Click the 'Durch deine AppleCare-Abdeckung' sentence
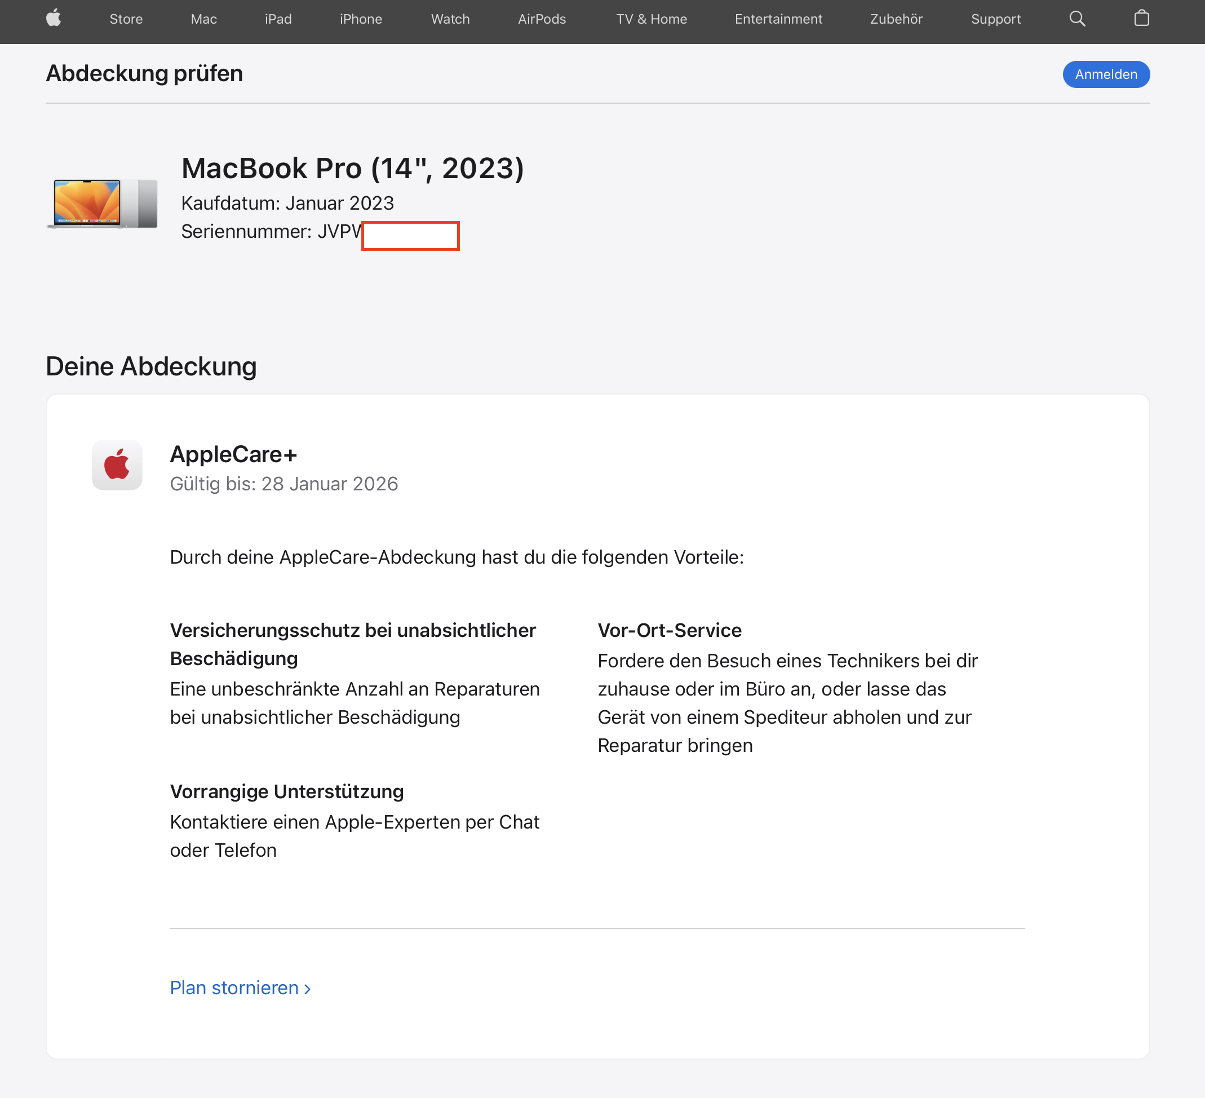This screenshot has height=1098, width=1205. pos(457,557)
